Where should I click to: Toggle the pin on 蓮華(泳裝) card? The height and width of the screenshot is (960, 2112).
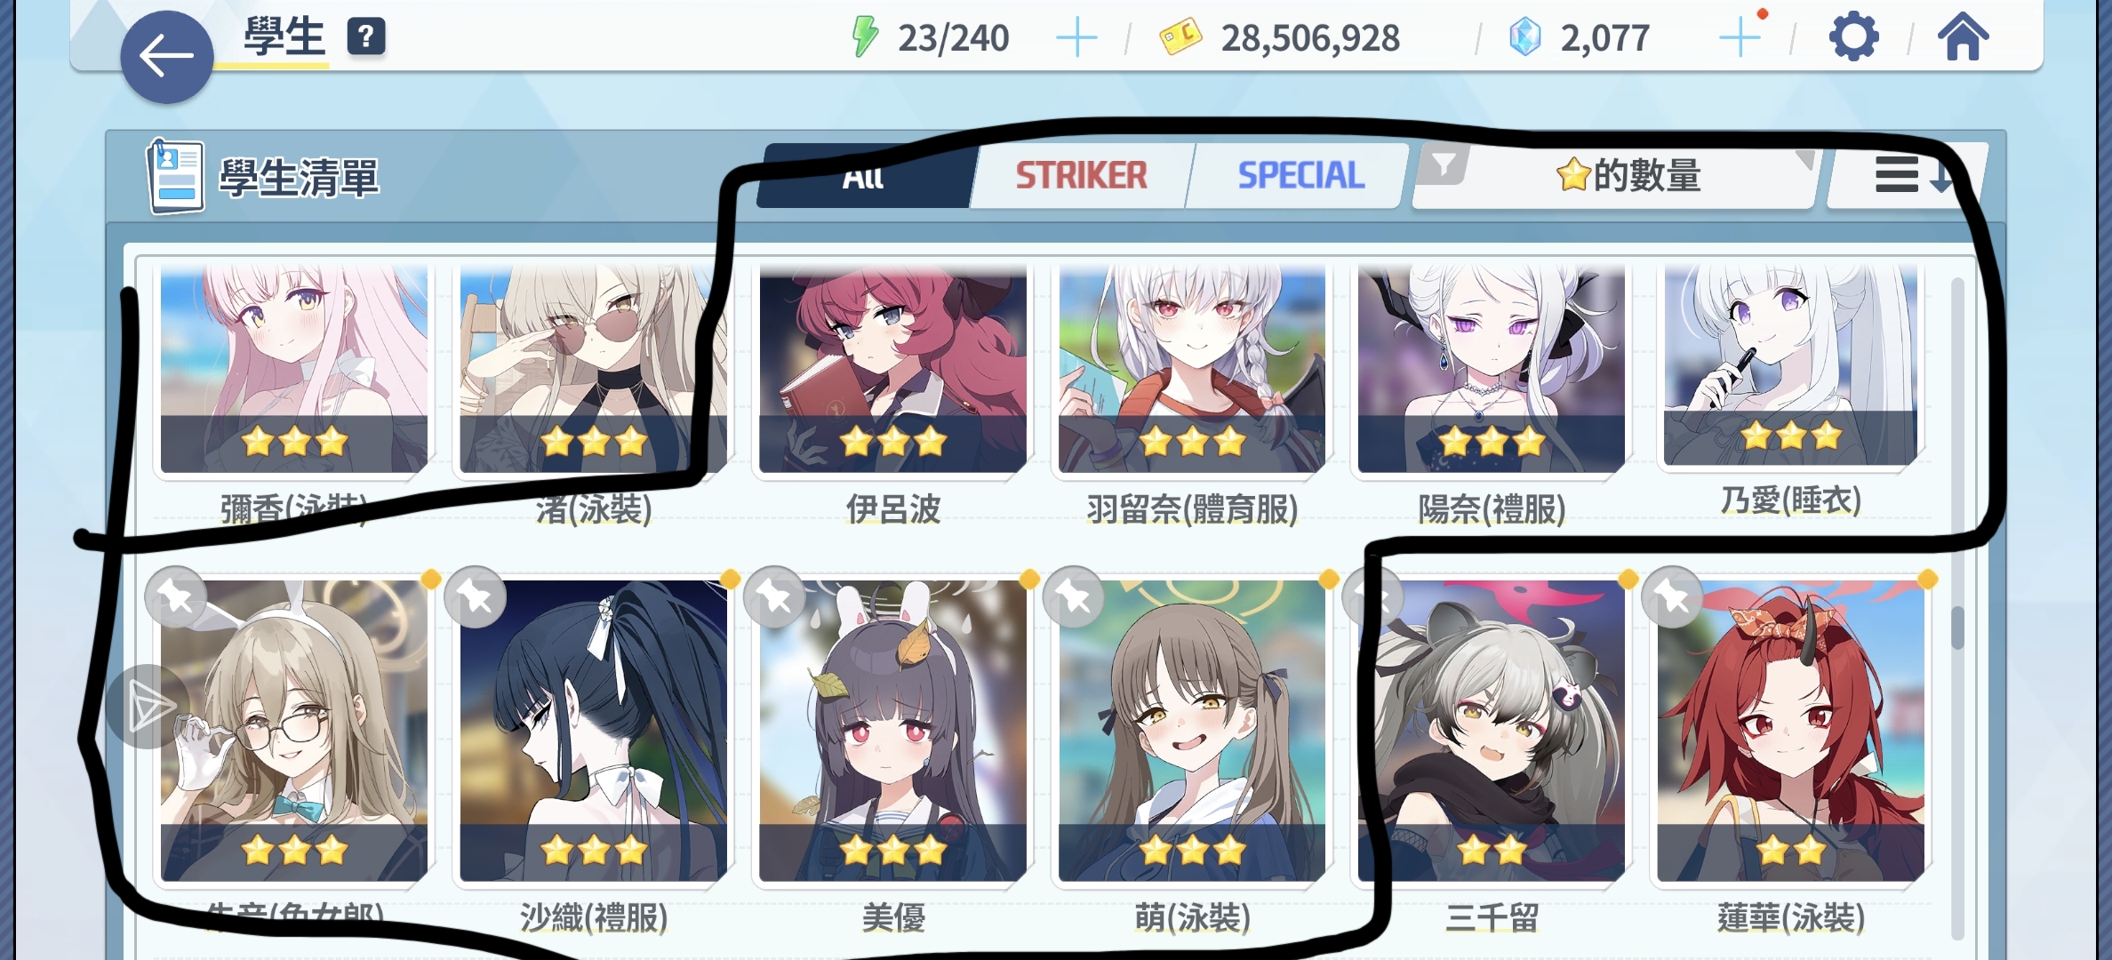(1673, 597)
